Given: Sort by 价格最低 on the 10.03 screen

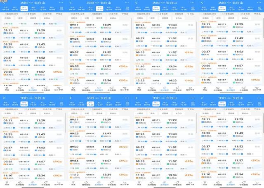Looking at the screenshot, I should coord(177,89).
